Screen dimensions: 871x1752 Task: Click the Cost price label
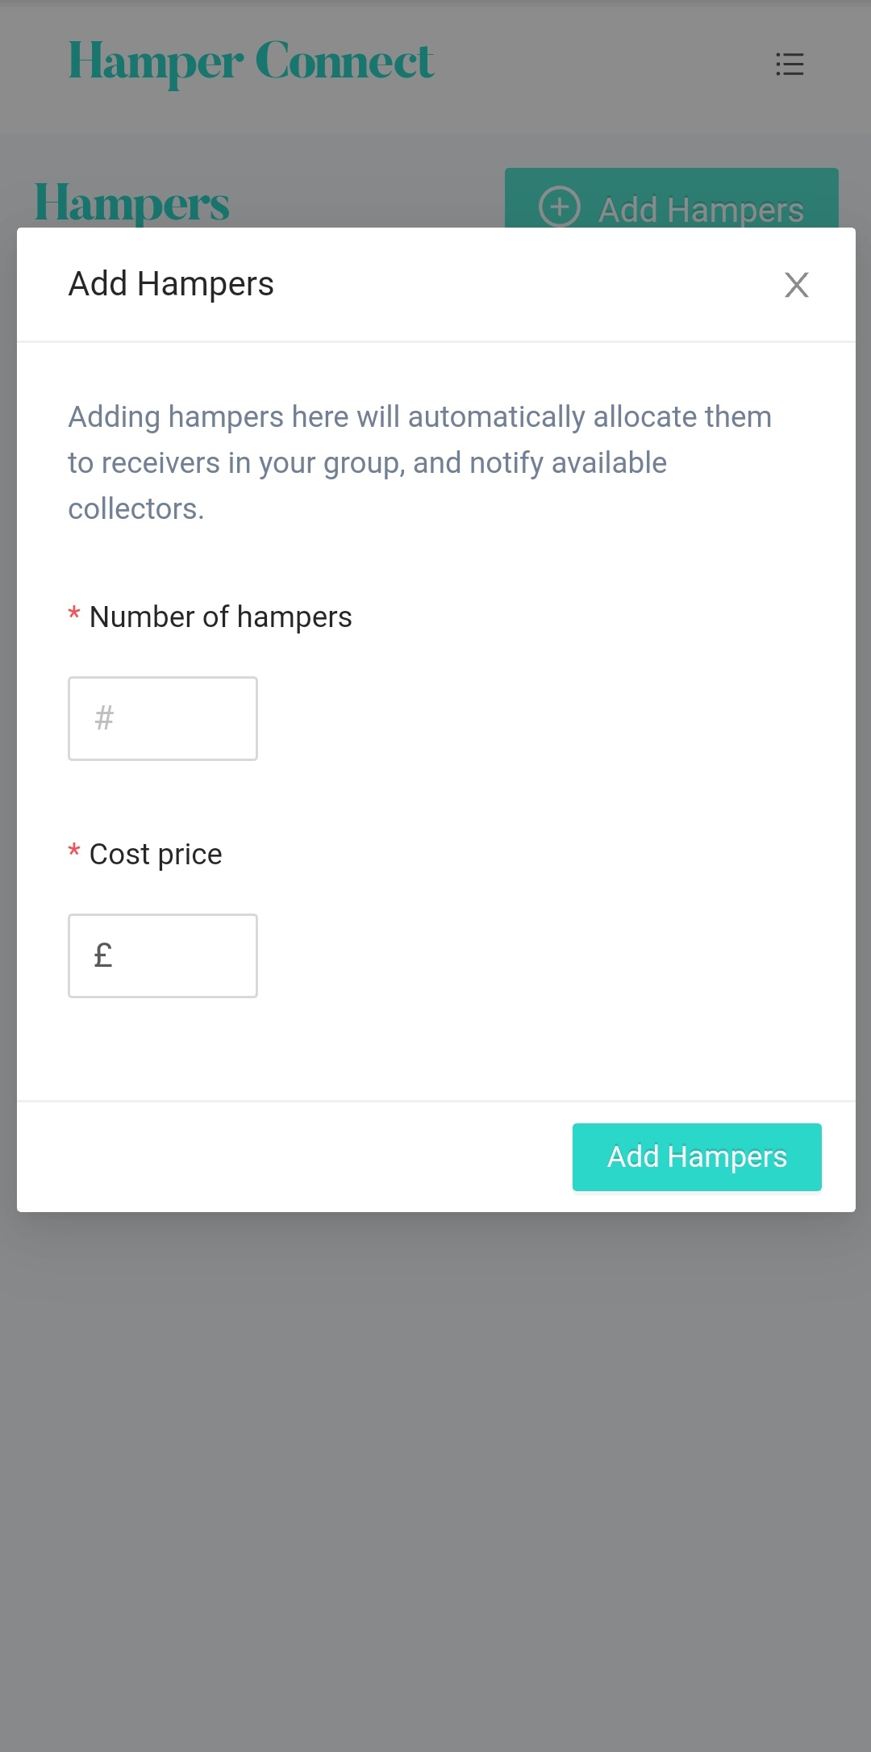[x=156, y=855]
